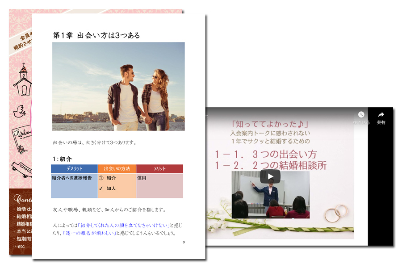Select the sentence 出会いの場は、大きく分けて3つあります。
This screenshot has width=402, height=268.
[x=94, y=142]
